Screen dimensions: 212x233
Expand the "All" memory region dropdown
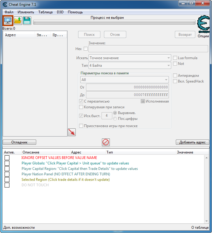[x=124, y=80]
